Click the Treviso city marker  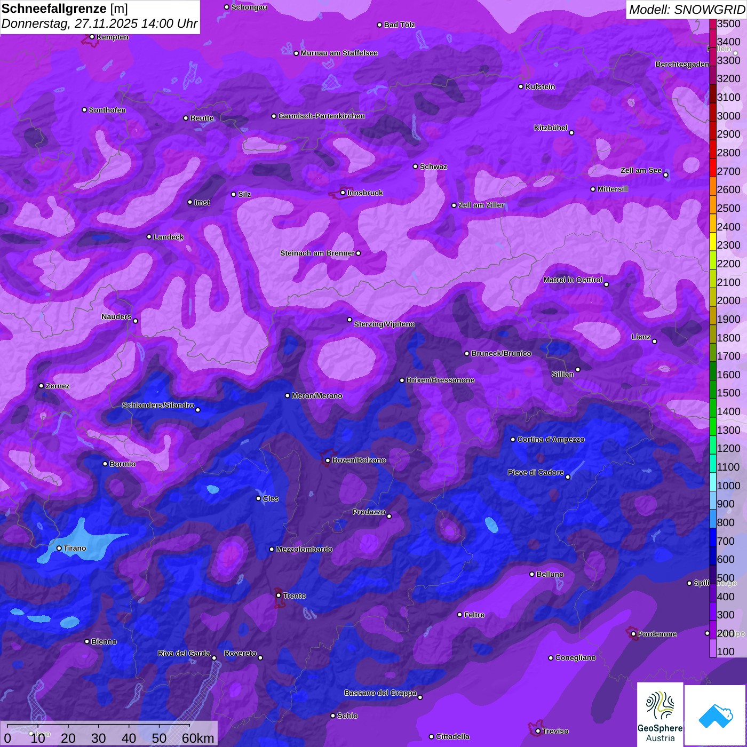point(538,732)
